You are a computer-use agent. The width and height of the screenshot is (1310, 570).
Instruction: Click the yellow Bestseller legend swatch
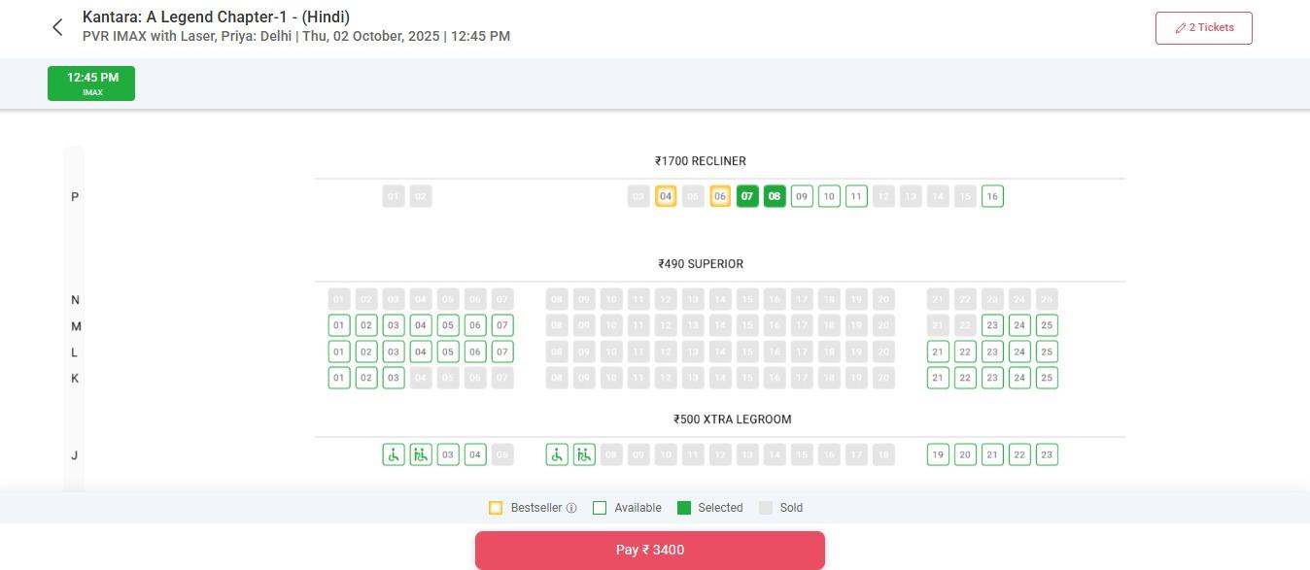coord(496,508)
